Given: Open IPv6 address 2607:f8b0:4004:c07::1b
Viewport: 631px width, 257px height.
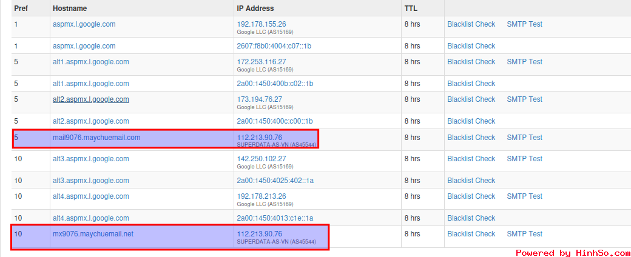Looking at the screenshot, I should 274,46.
